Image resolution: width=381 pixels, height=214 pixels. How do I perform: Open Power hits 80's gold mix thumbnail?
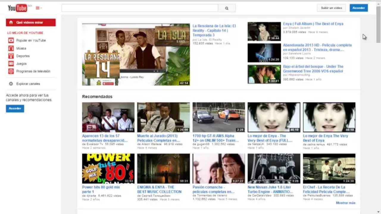pyautogui.click(x=108, y=169)
